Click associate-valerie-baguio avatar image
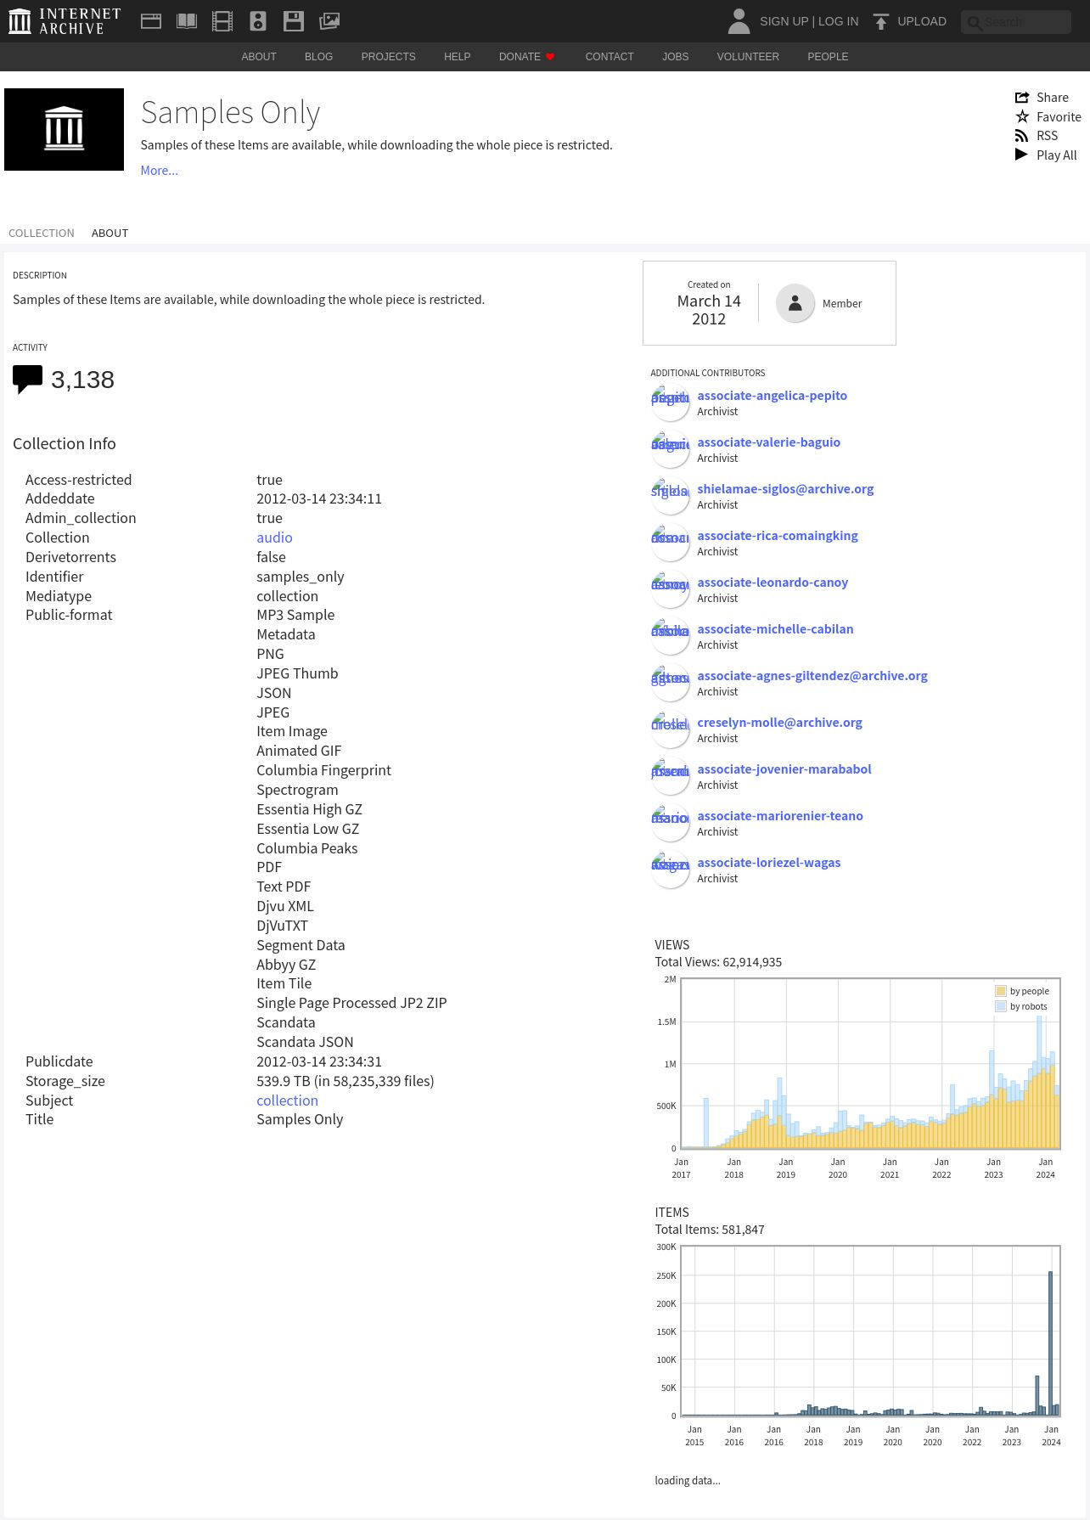 (x=670, y=449)
